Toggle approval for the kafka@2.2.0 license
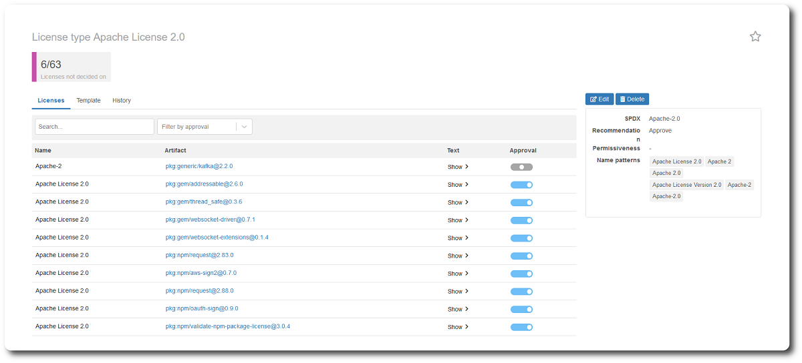This screenshot has height=363, width=802. 521,167
